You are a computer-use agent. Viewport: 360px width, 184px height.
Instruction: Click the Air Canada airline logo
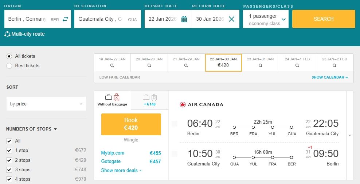pos(201,105)
